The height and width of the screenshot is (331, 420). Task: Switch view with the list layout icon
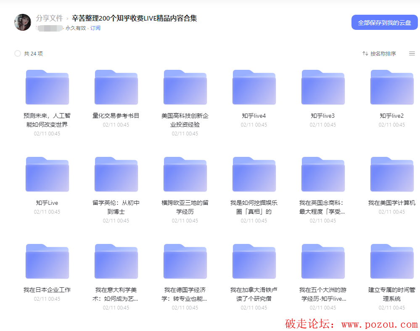412,53
